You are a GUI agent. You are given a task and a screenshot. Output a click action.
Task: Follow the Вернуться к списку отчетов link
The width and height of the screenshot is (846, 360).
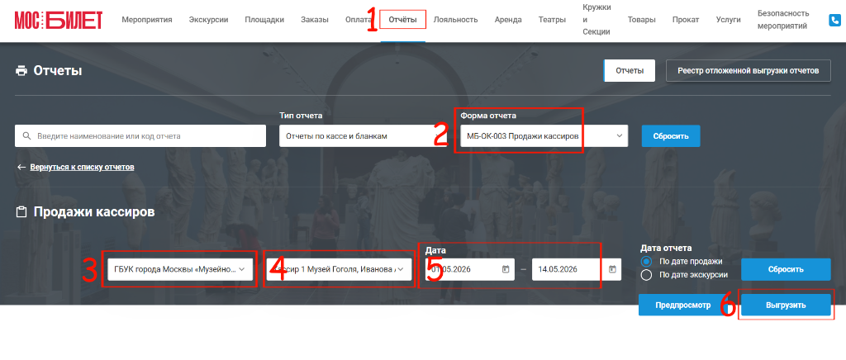[x=82, y=167]
